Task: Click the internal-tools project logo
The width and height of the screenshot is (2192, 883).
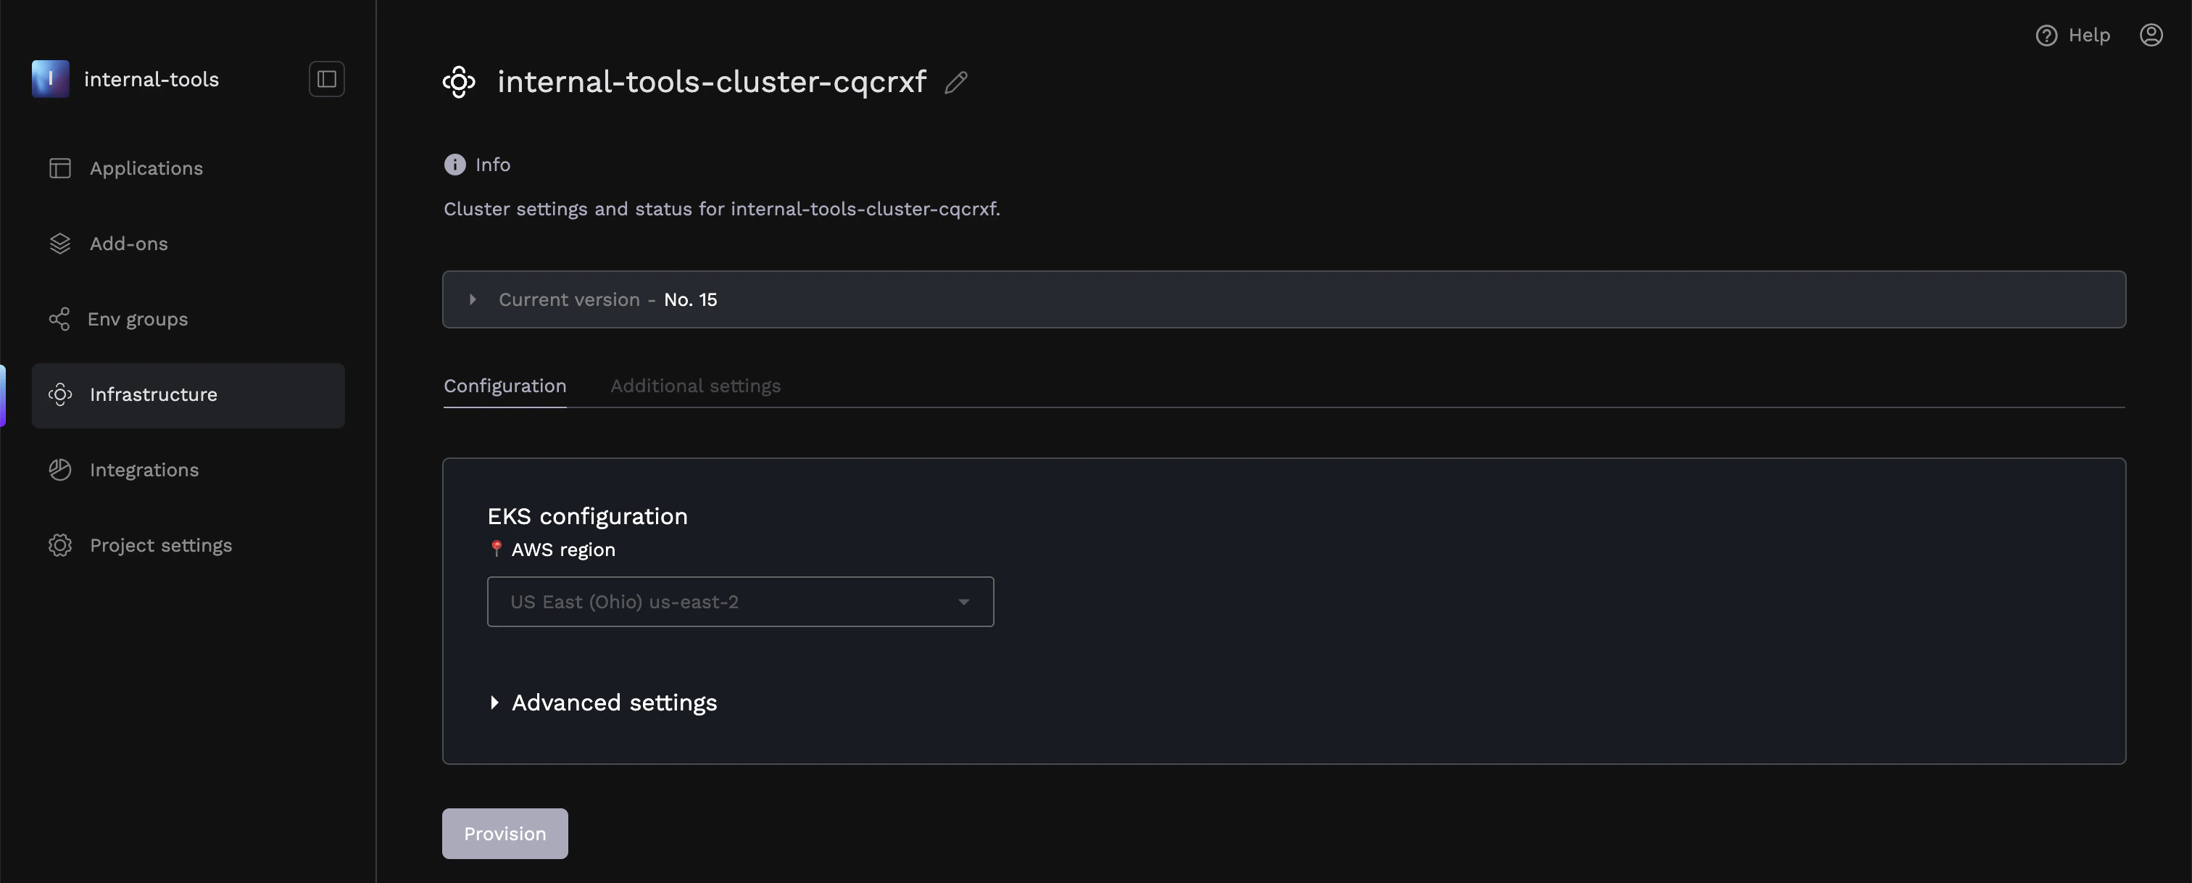Action: [50, 79]
